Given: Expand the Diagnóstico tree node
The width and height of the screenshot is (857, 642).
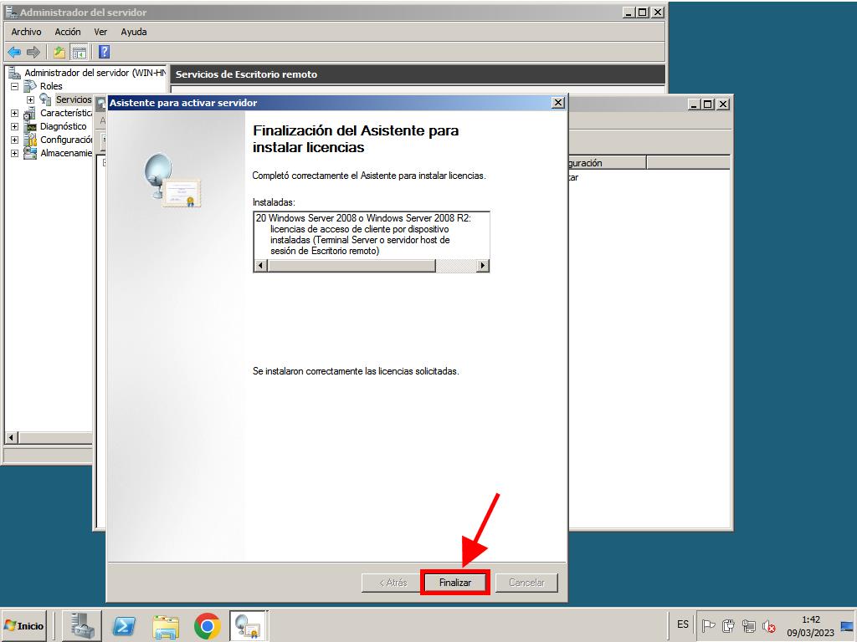Looking at the screenshot, I should [x=14, y=126].
